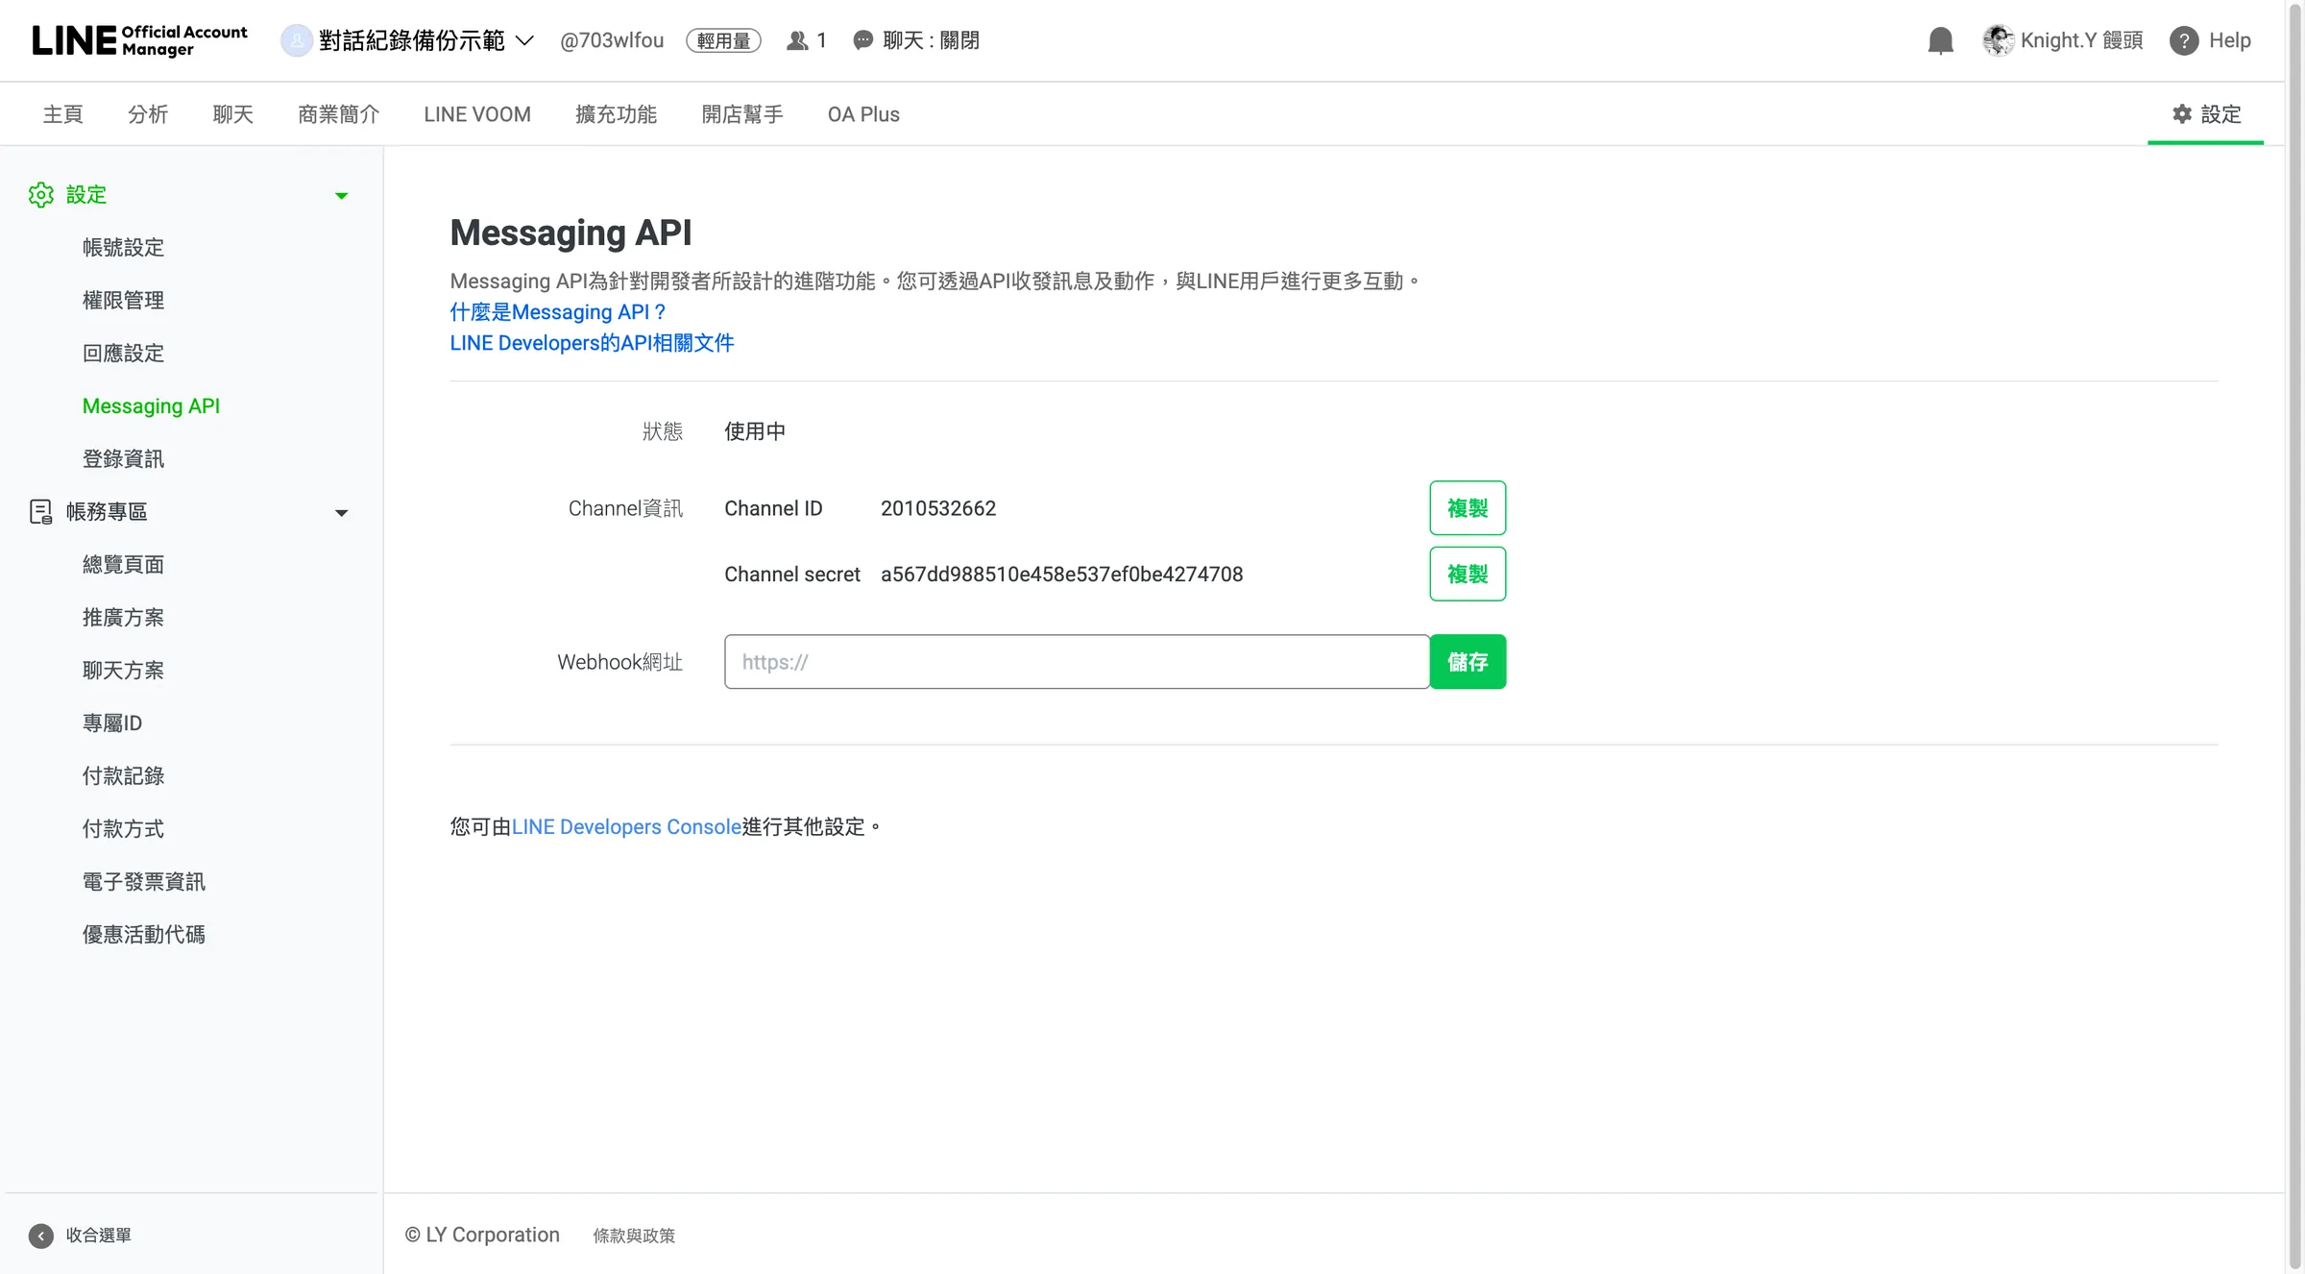Screen dimensions: 2305x1274
Task: Open the 開店幫手 tab
Action: (x=742, y=114)
